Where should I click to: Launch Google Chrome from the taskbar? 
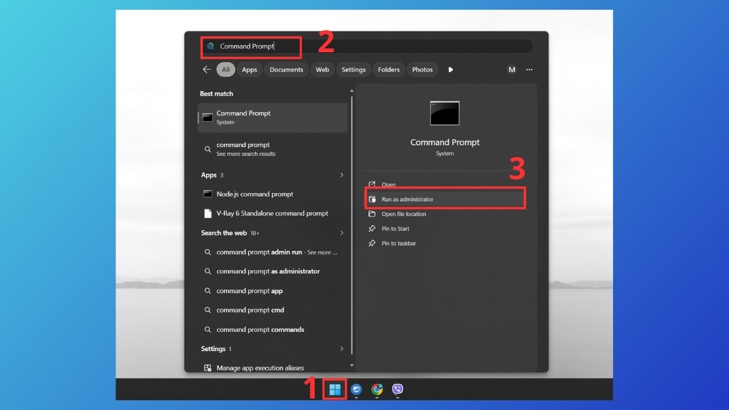[377, 389]
